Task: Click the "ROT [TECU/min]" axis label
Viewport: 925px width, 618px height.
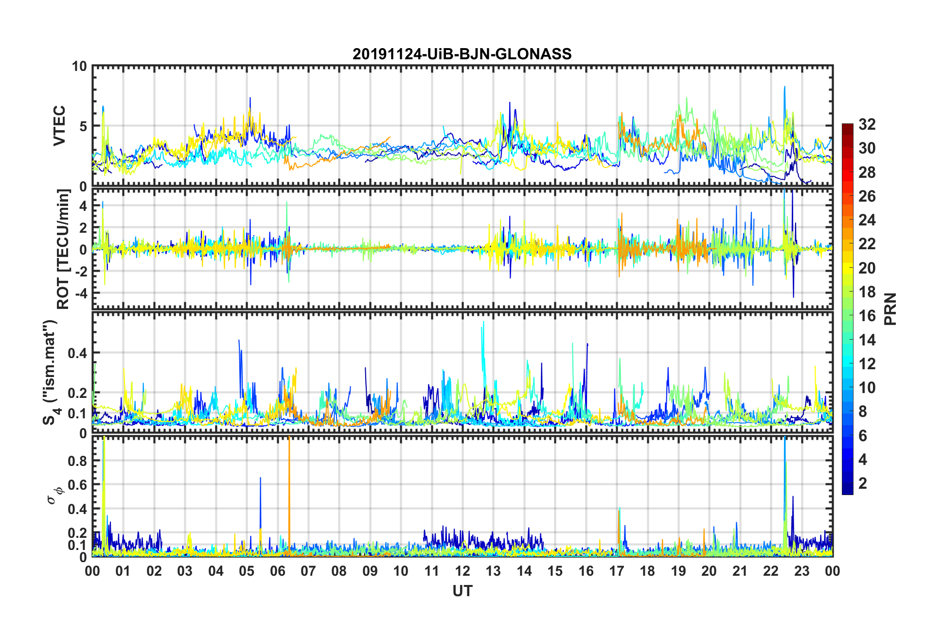Action: tap(63, 249)
